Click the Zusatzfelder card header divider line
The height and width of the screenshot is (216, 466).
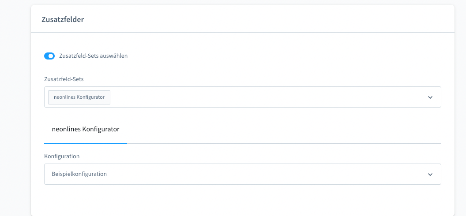click(x=243, y=32)
